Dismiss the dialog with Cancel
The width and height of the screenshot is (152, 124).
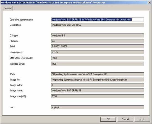(x=125, y=119)
